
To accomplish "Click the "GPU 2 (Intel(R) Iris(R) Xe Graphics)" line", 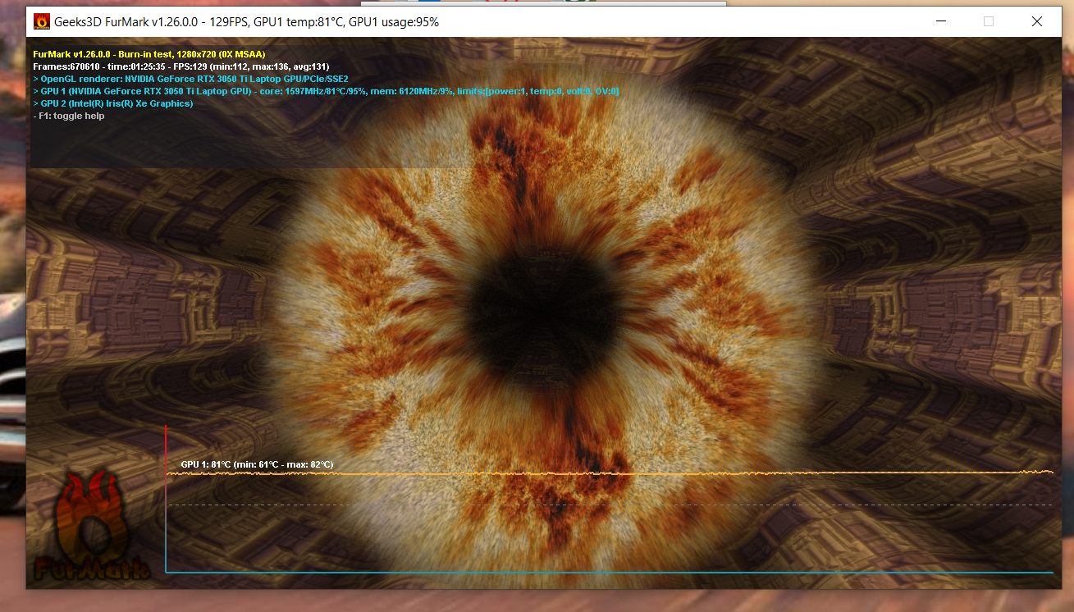I will tap(113, 103).
